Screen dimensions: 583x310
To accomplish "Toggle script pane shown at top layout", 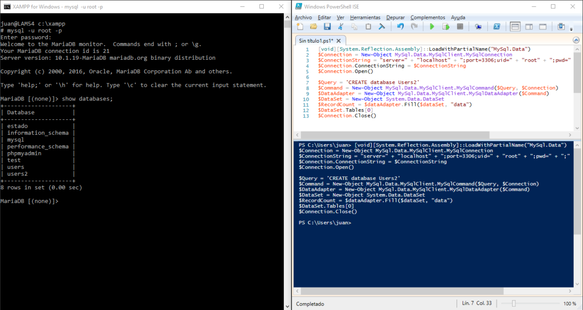I will (515, 27).
